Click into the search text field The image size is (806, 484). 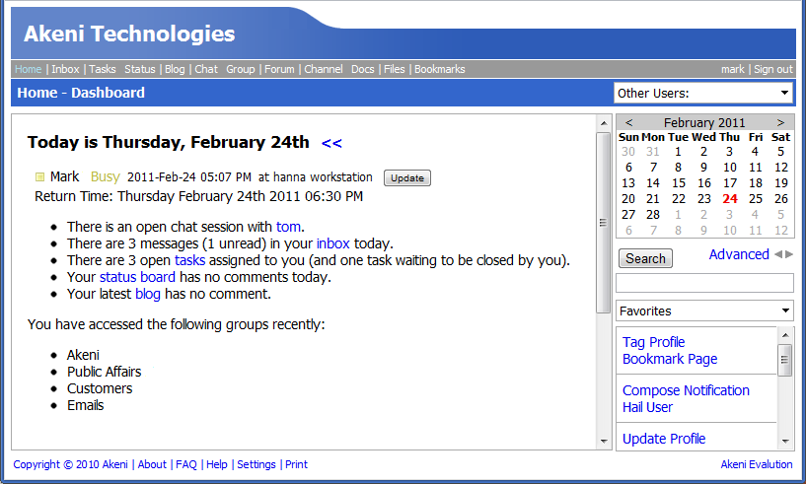[x=704, y=283]
